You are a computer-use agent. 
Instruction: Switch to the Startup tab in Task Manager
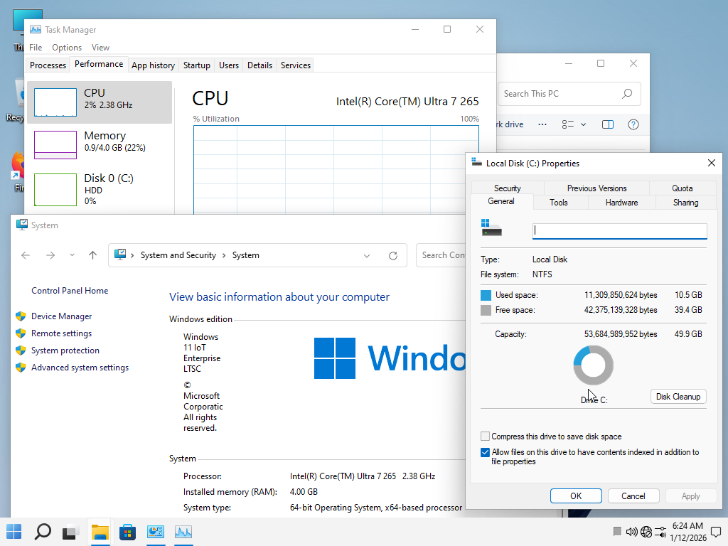[196, 65]
